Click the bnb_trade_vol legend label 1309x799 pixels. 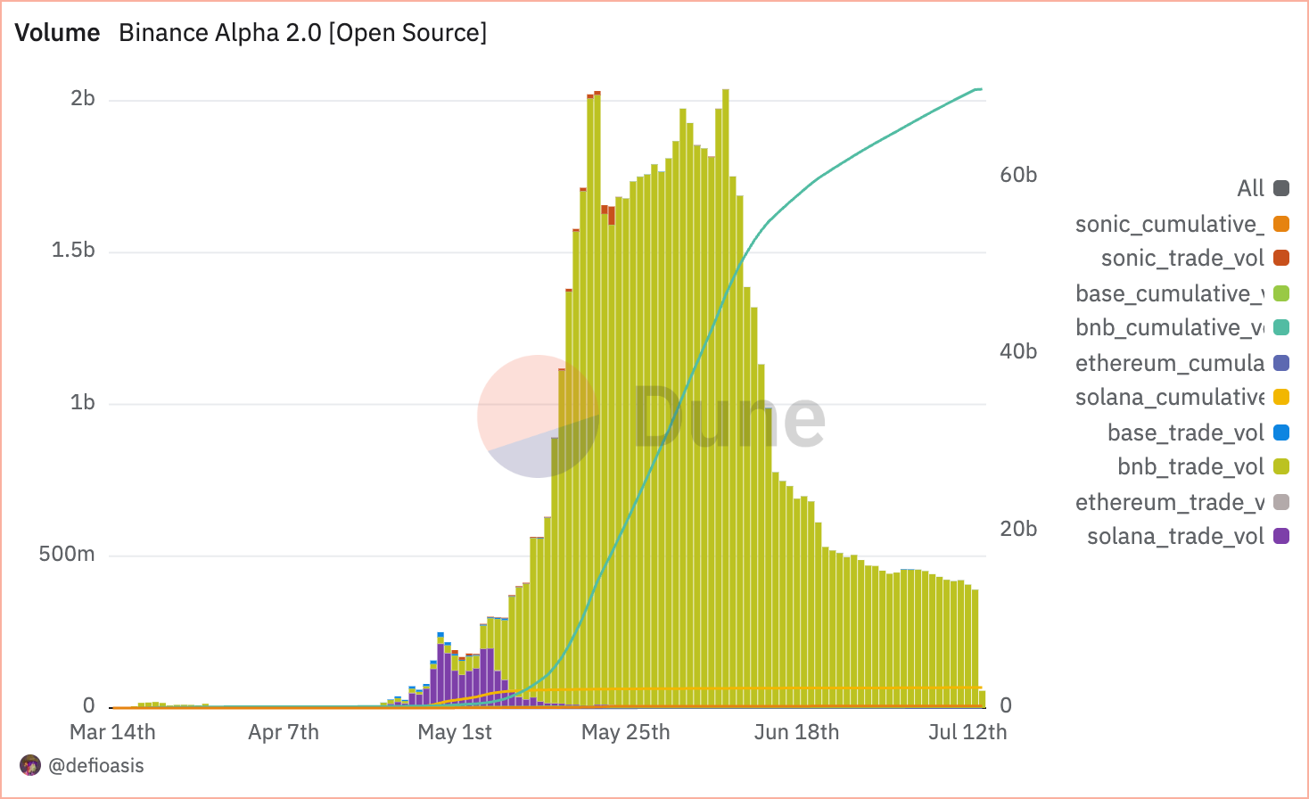click(x=1191, y=466)
